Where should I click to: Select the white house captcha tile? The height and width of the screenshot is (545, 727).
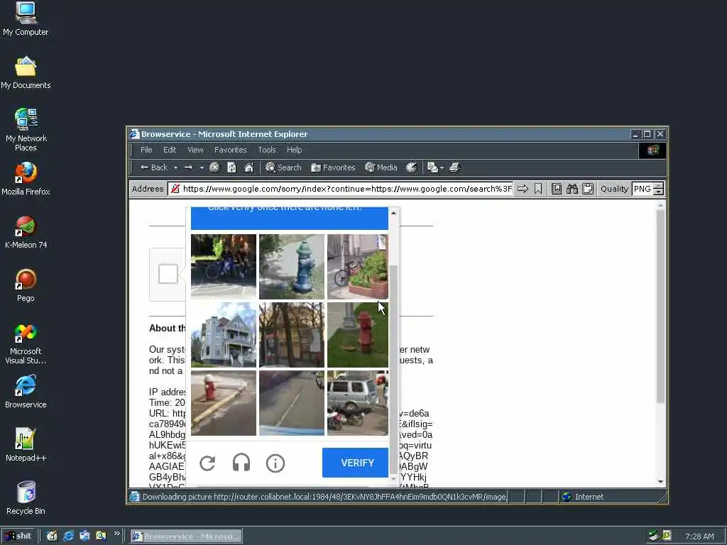[x=224, y=335]
